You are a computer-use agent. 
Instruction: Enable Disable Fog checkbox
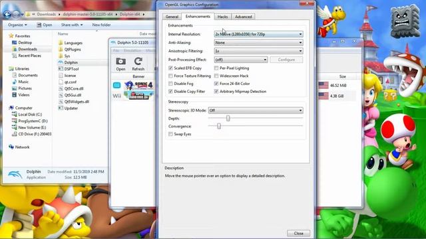coord(170,84)
